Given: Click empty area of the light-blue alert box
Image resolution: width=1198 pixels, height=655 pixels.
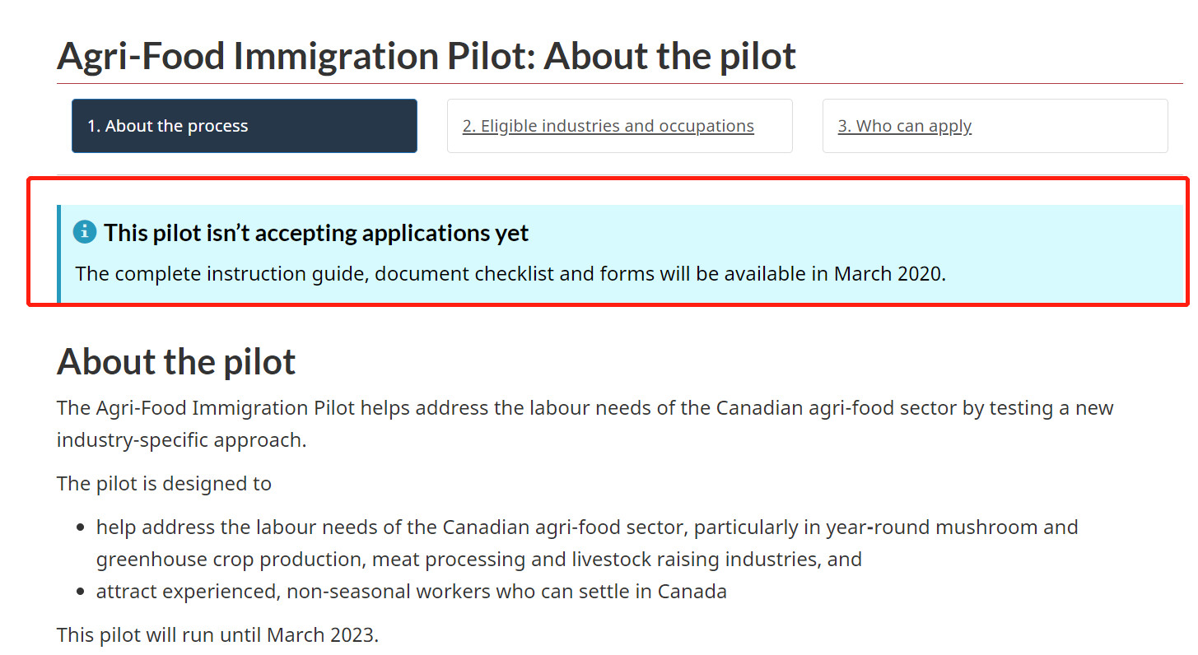Looking at the screenshot, I should pos(1070,247).
